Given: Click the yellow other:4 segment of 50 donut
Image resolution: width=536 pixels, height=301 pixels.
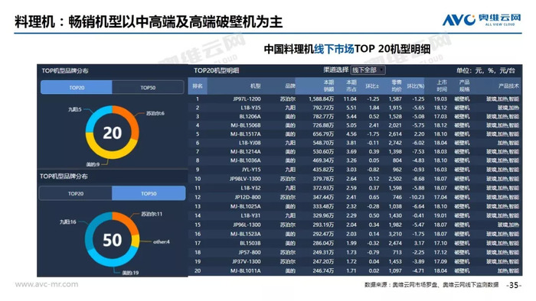Looking at the screenshot, I should coord(136,241).
